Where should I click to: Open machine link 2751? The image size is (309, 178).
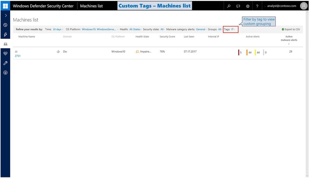pyautogui.click(x=18, y=56)
